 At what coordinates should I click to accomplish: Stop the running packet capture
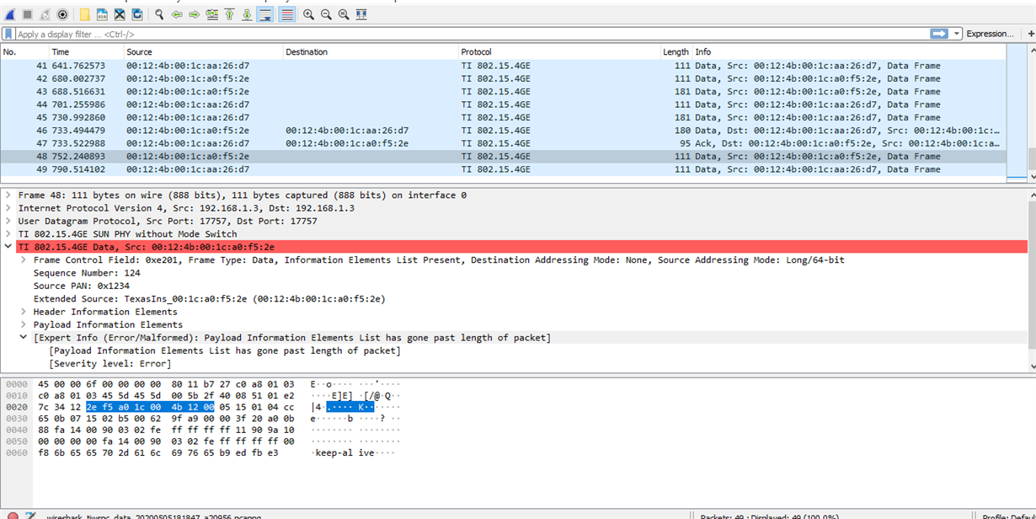coord(28,14)
